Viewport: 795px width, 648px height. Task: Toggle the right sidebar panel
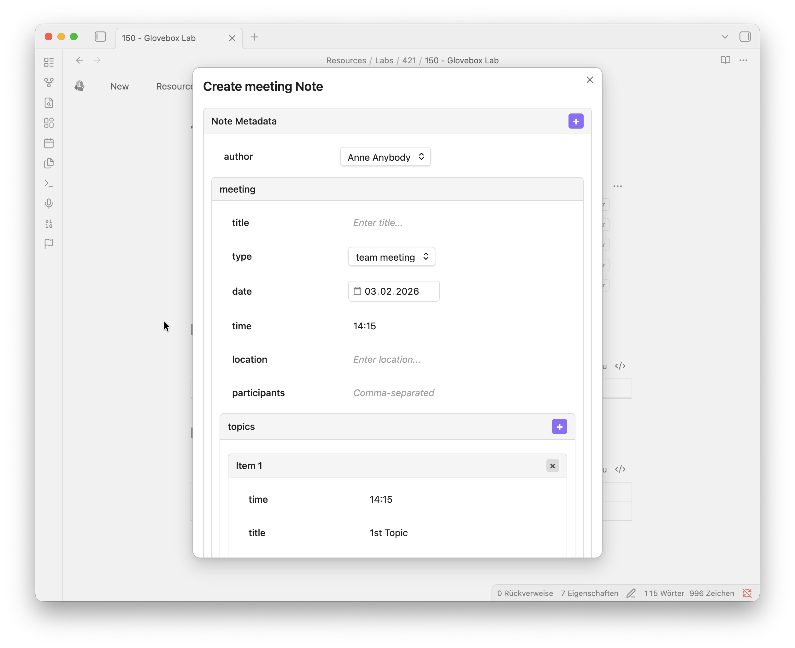pyautogui.click(x=745, y=37)
